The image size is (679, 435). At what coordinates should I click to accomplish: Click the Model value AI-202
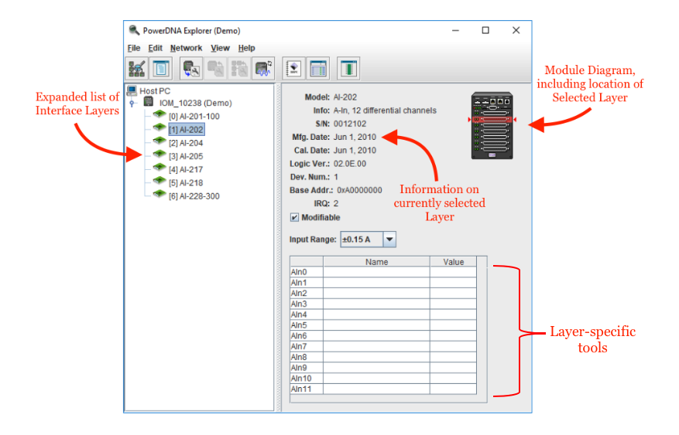[x=345, y=97]
